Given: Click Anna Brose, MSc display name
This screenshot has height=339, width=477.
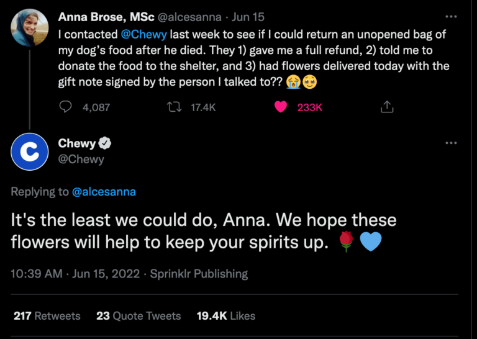Looking at the screenshot, I should coord(106,17).
